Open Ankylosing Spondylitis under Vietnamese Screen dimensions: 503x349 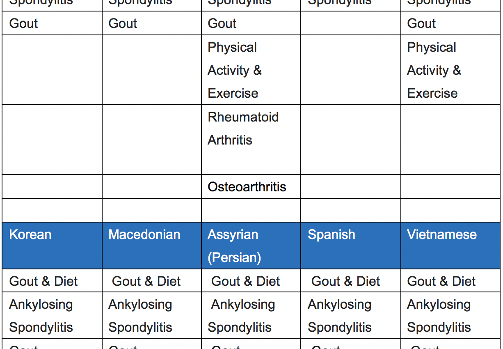pos(439,316)
